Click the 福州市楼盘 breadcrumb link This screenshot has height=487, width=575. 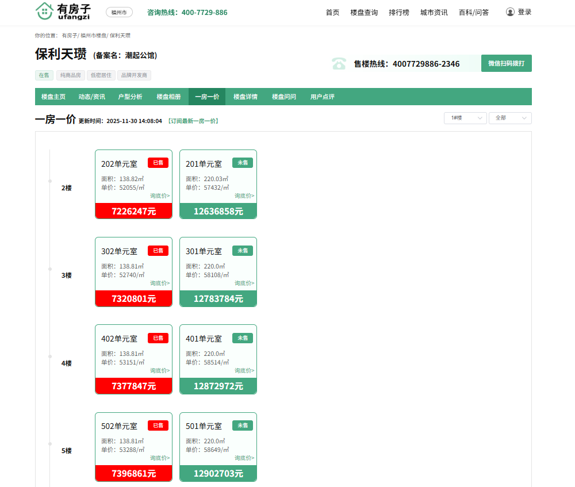coord(93,36)
